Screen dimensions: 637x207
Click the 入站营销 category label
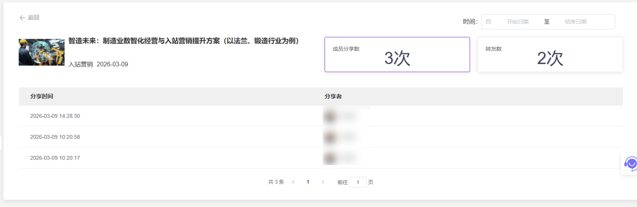pyautogui.click(x=80, y=64)
